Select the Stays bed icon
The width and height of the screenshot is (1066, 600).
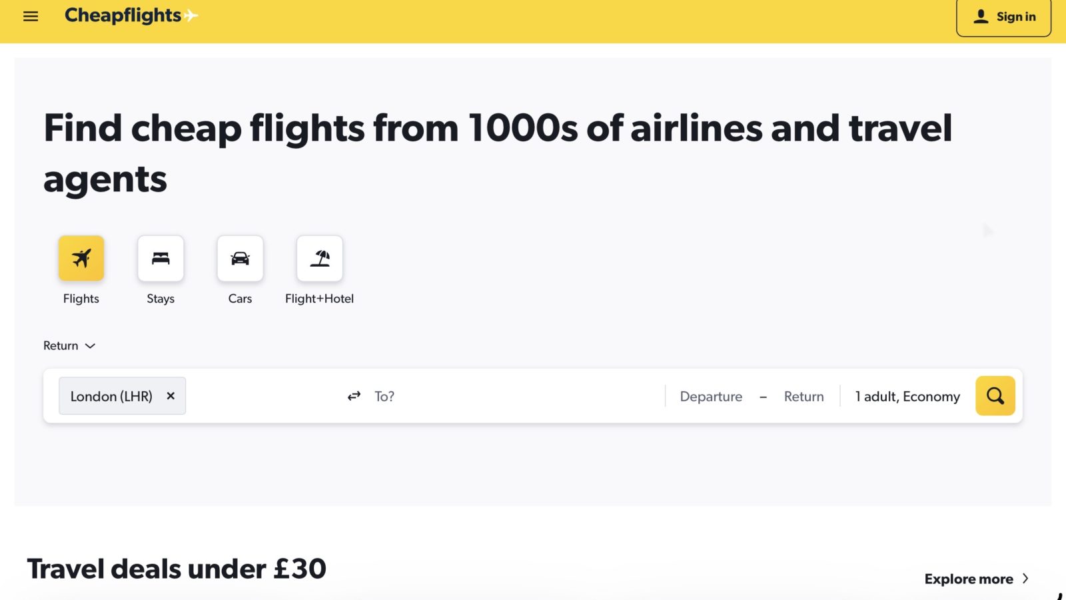[x=161, y=258]
